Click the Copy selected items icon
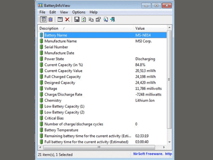This screenshot has width=213, height=160. coord(91,20)
